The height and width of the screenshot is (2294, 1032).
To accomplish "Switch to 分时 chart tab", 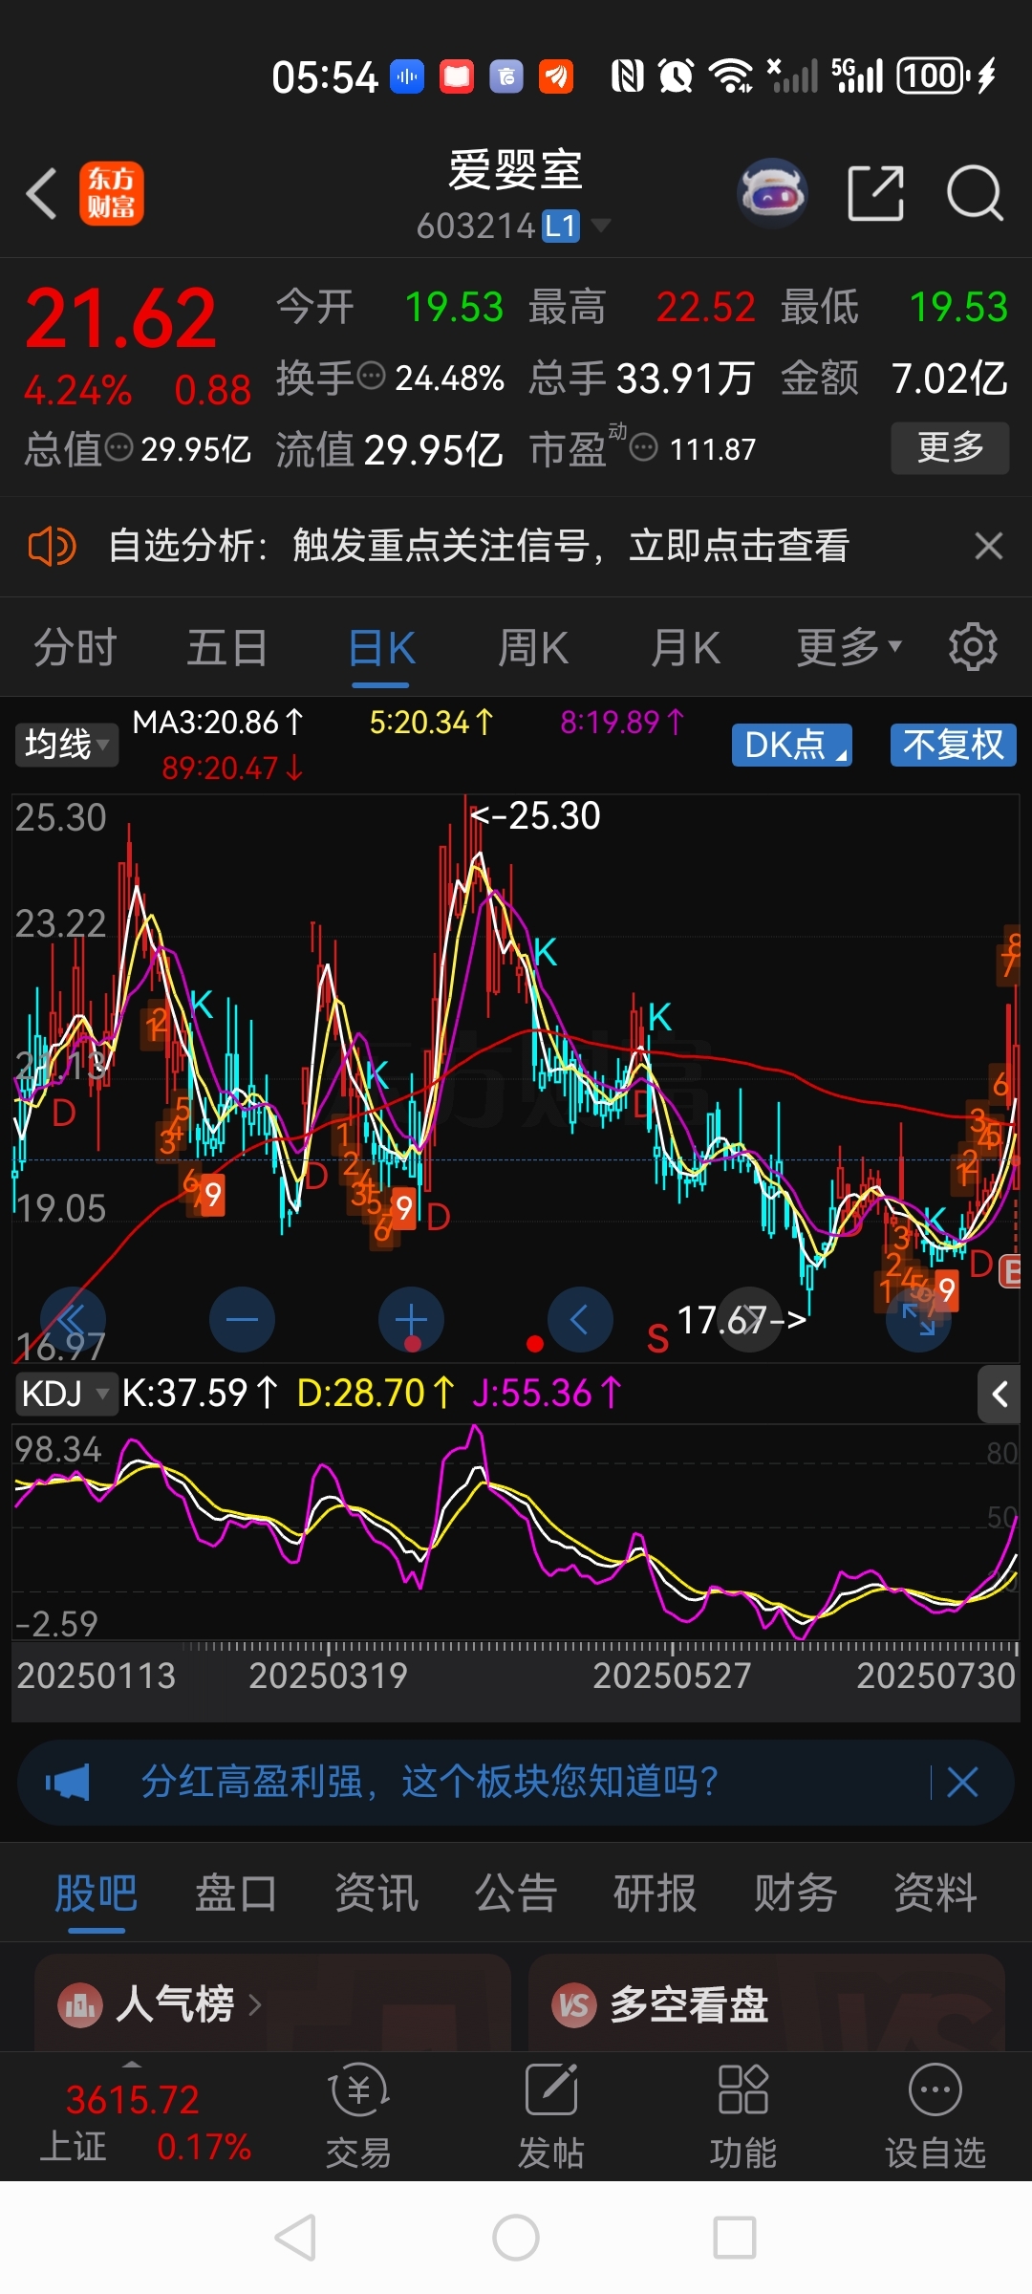I will [75, 647].
